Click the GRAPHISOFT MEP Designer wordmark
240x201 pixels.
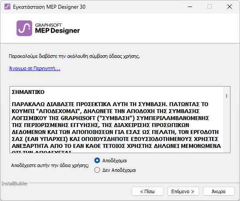[57, 28]
